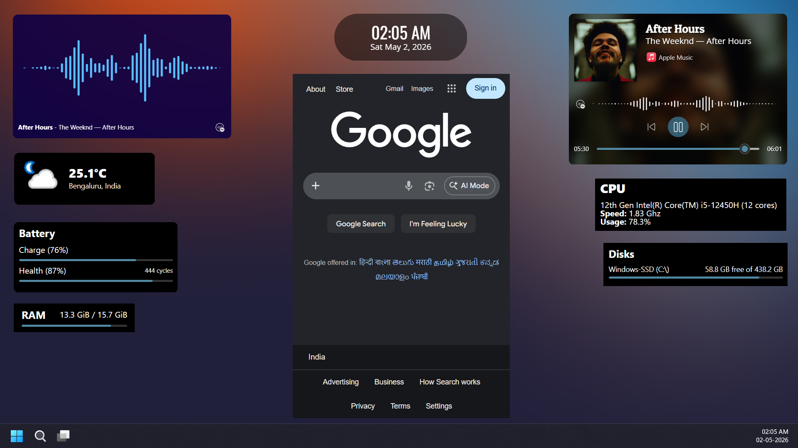Open Google Lens image search icon
The image size is (798, 448).
click(x=430, y=186)
